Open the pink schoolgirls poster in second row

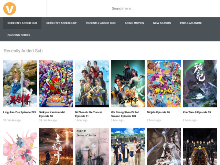point(20,147)
